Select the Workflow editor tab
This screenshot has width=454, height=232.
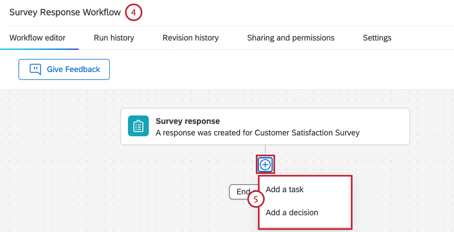click(x=38, y=38)
